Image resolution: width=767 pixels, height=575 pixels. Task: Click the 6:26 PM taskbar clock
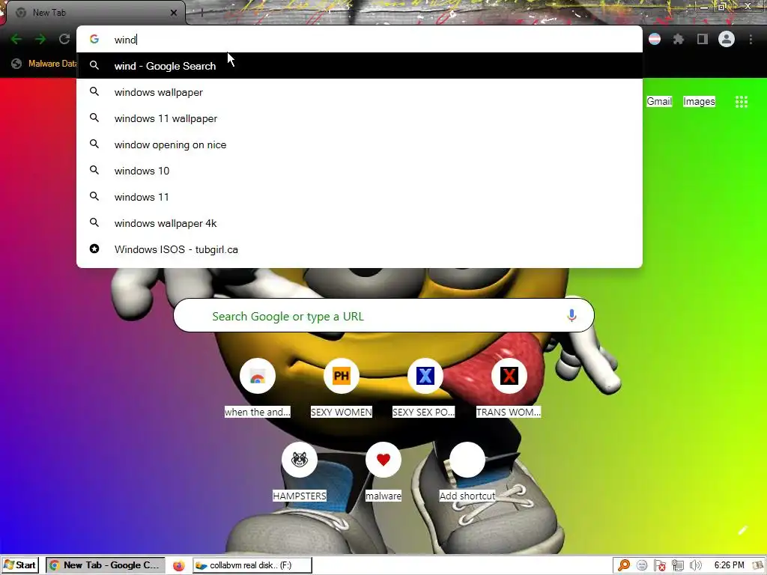(x=729, y=565)
